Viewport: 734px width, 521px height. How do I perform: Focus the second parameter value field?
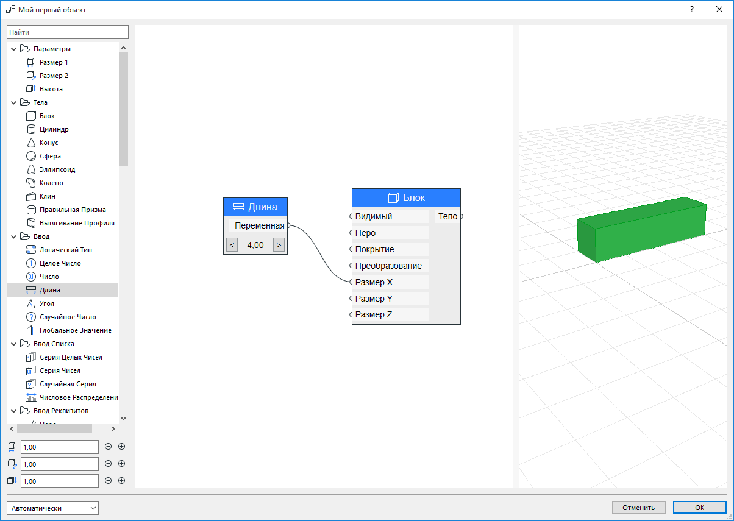click(60, 464)
